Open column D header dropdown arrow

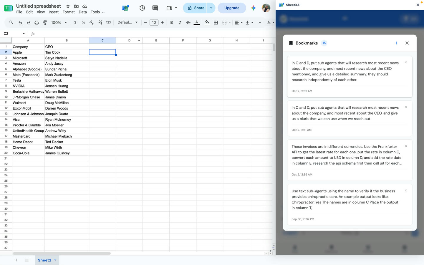point(139,41)
